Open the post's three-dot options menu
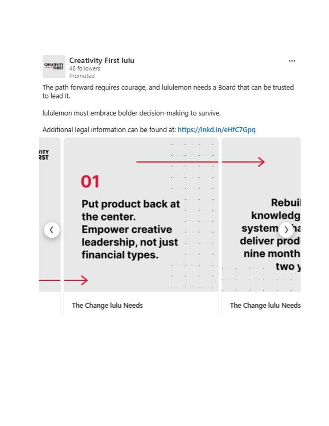 (x=292, y=61)
